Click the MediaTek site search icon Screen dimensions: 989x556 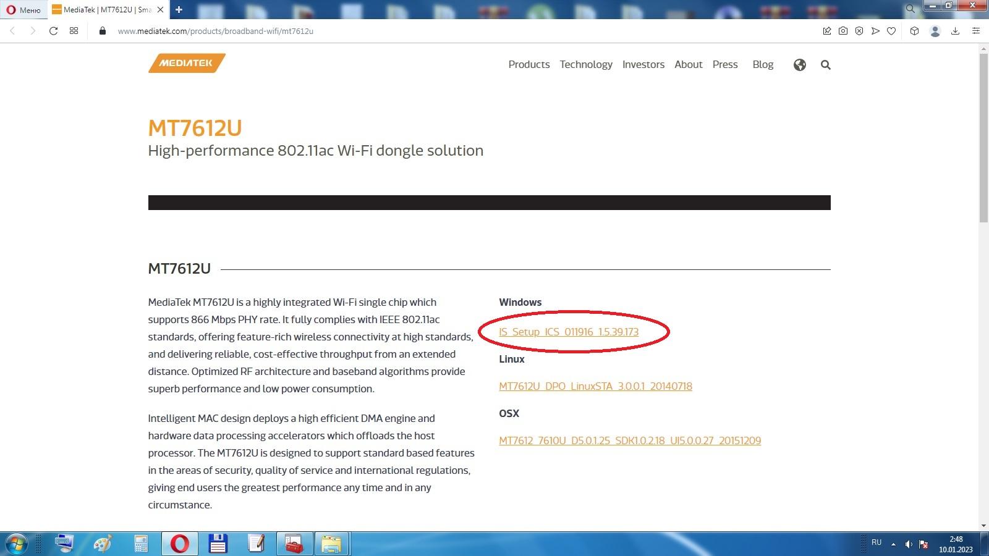826,65
